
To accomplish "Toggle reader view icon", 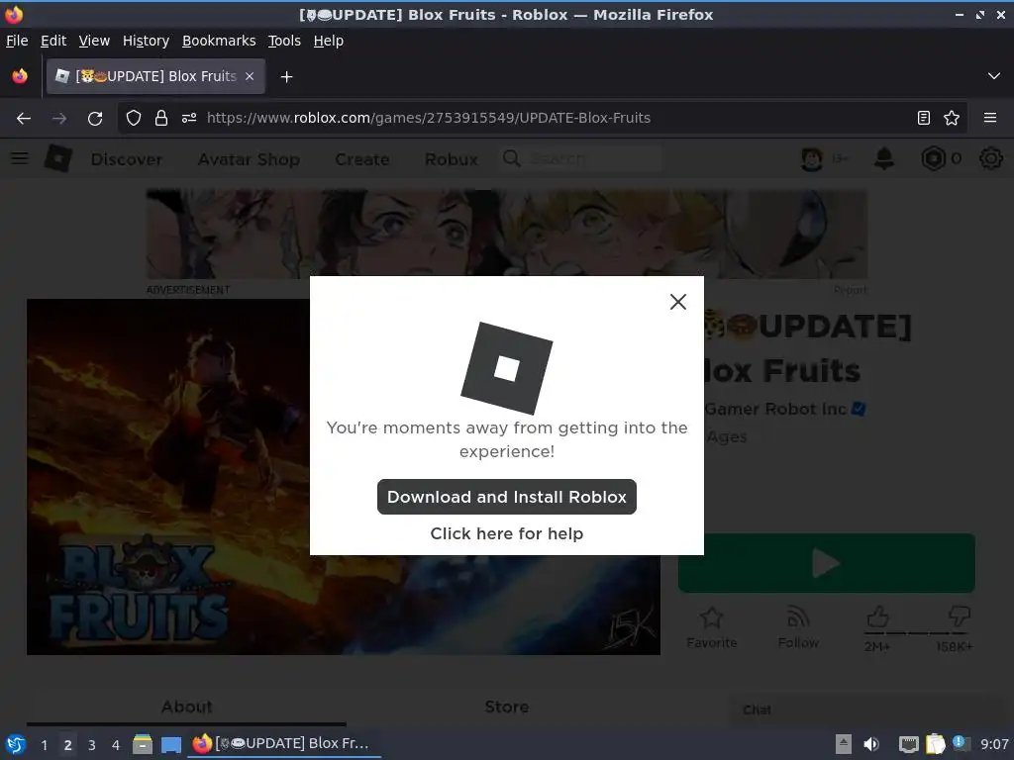I will [x=924, y=118].
